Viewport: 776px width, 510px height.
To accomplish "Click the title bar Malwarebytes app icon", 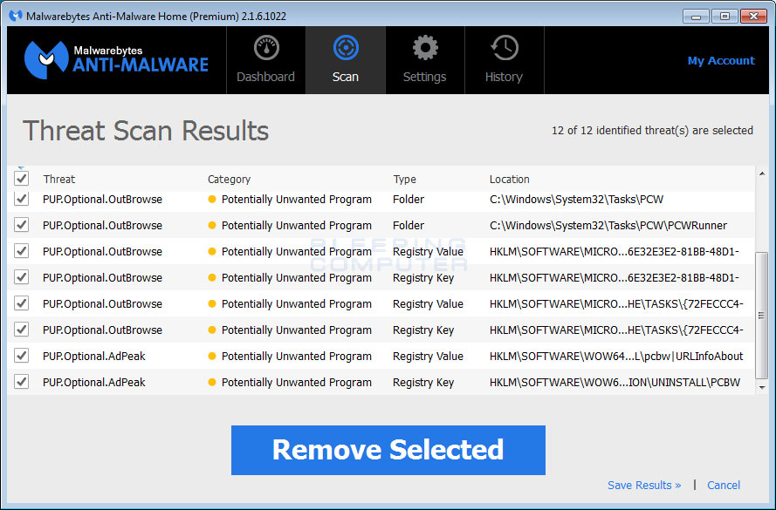I will point(16,16).
